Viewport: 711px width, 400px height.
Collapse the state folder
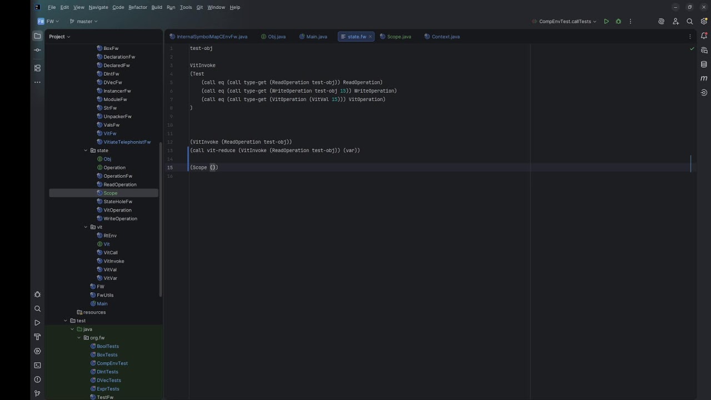86,151
